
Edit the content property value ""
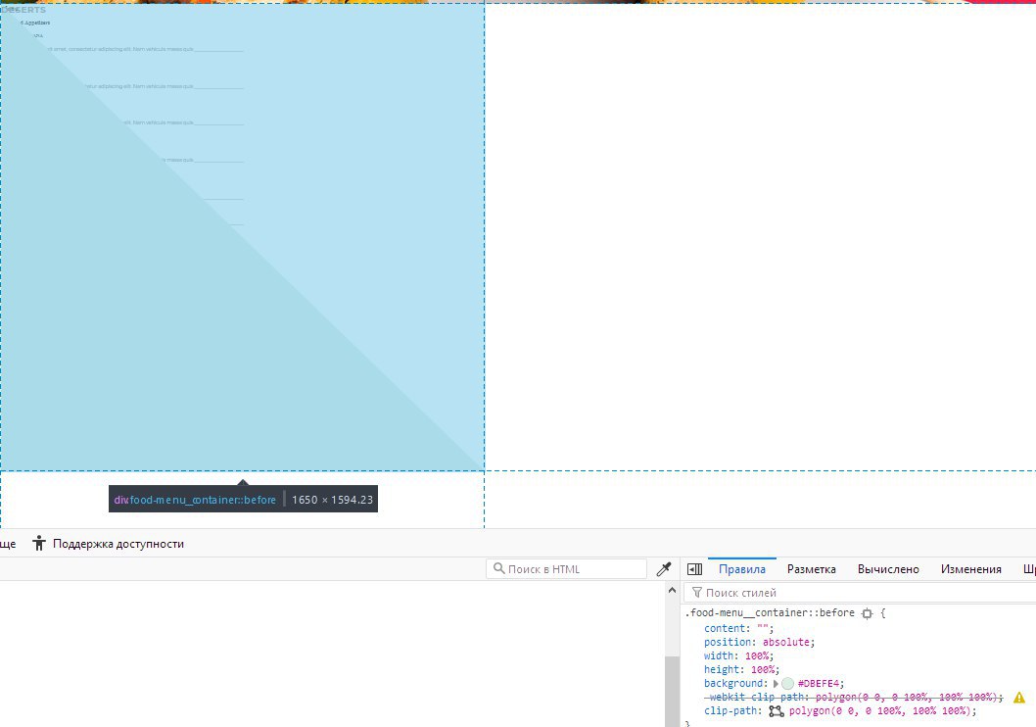pyautogui.click(x=762, y=628)
